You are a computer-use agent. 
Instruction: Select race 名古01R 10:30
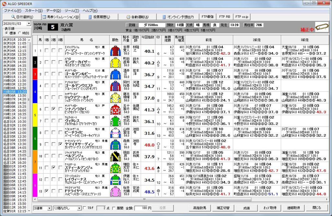click(x=15, y=122)
